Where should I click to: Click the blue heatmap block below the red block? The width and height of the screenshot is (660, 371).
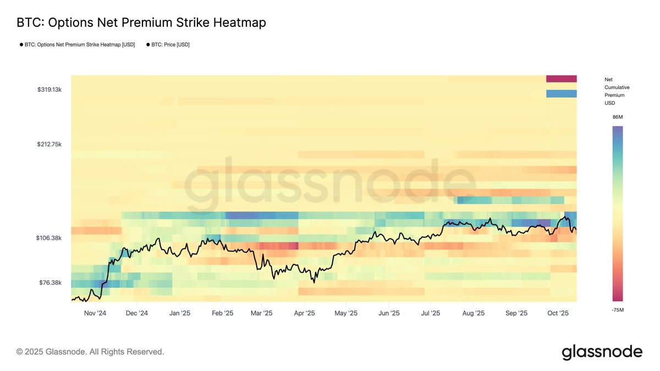pos(561,93)
